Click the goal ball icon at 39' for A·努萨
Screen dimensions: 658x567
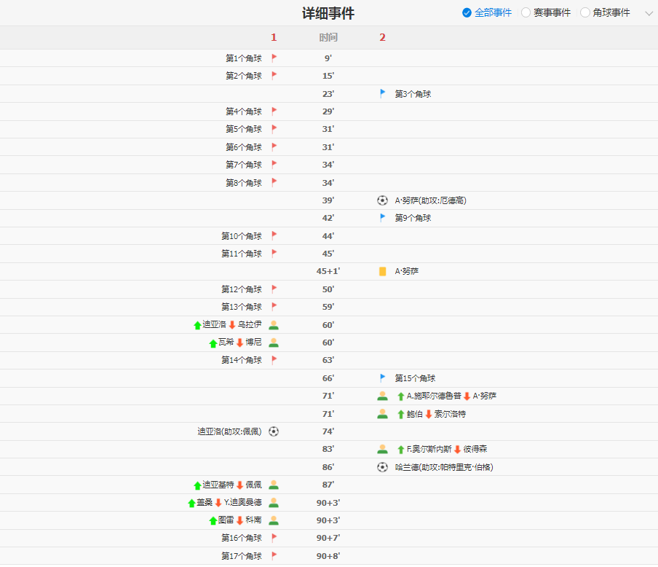[382, 200]
